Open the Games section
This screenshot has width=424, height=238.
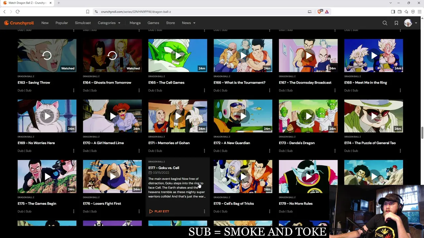click(153, 23)
